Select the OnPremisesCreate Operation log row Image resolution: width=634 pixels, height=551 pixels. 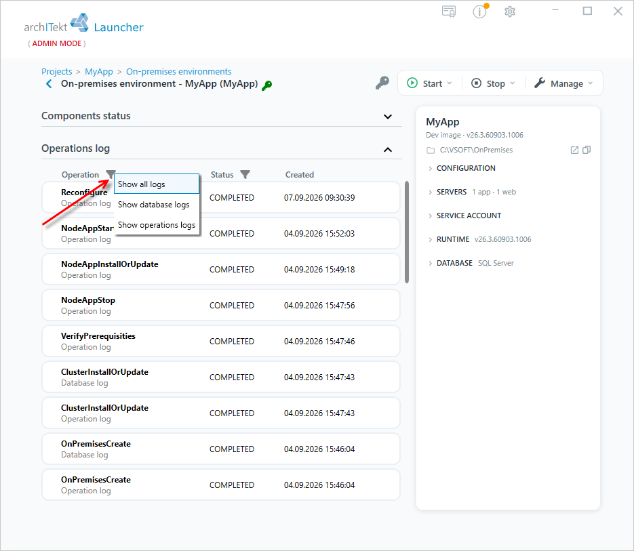click(x=221, y=485)
